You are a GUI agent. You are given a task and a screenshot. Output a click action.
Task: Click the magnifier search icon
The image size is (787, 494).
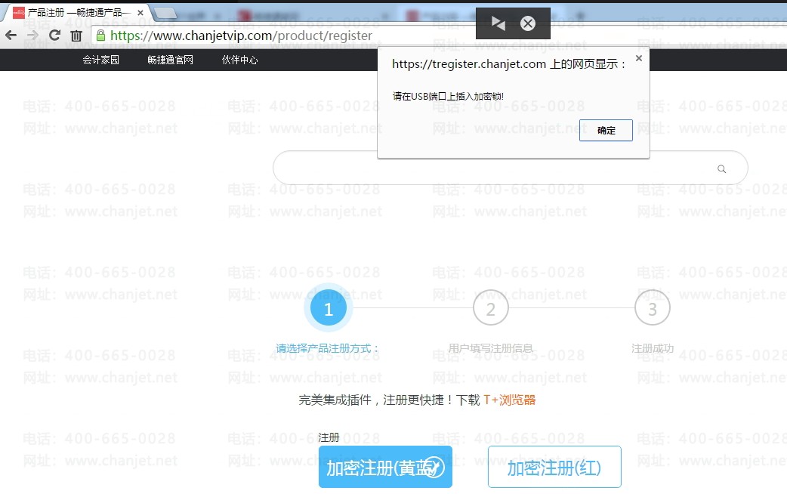pos(721,168)
